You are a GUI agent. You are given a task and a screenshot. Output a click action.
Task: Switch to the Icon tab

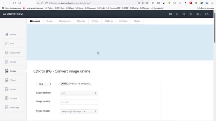point(50,21)
